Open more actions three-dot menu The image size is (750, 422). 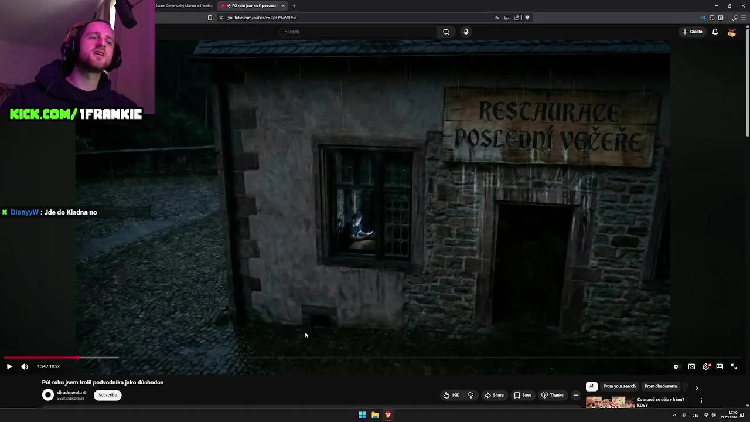pyautogui.click(x=576, y=395)
